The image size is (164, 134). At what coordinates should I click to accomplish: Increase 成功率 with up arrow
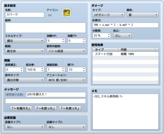pos(42,69)
